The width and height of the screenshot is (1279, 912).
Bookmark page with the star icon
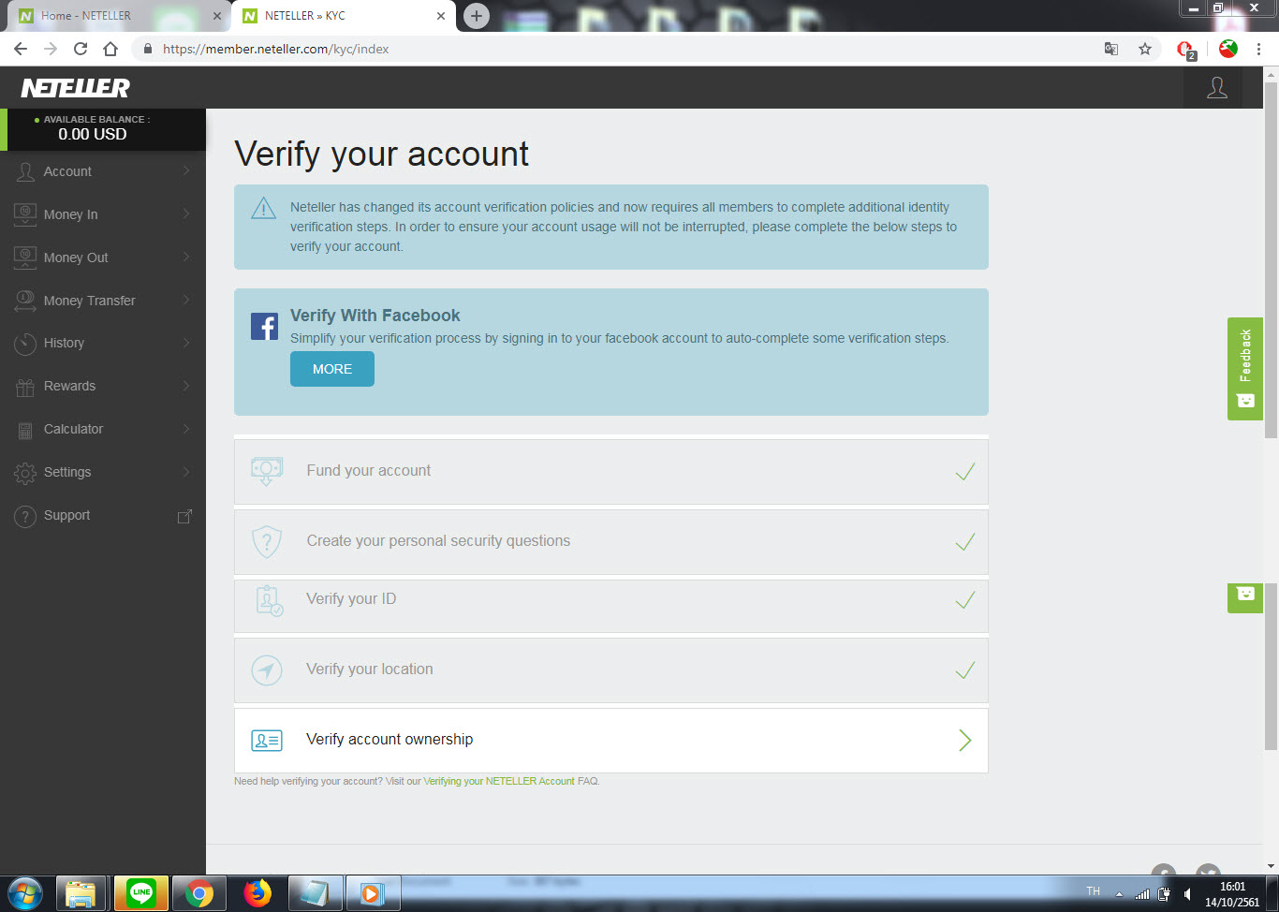tap(1145, 49)
